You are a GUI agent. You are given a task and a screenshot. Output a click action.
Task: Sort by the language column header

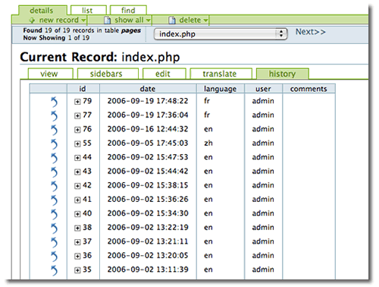tap(221, 89)
